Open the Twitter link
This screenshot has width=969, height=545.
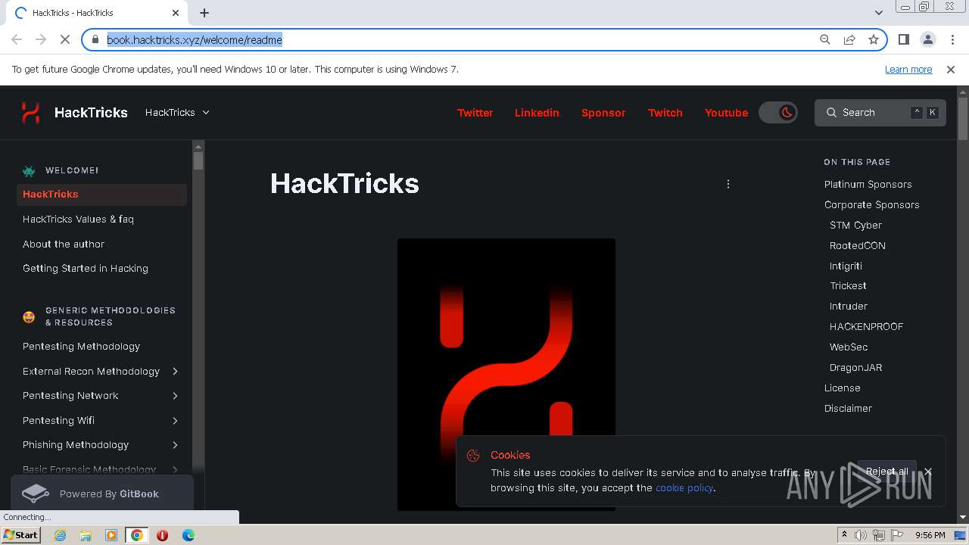[475, 113]
